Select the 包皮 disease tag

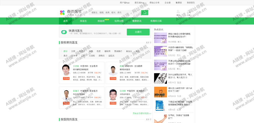[x=99, y=51]
